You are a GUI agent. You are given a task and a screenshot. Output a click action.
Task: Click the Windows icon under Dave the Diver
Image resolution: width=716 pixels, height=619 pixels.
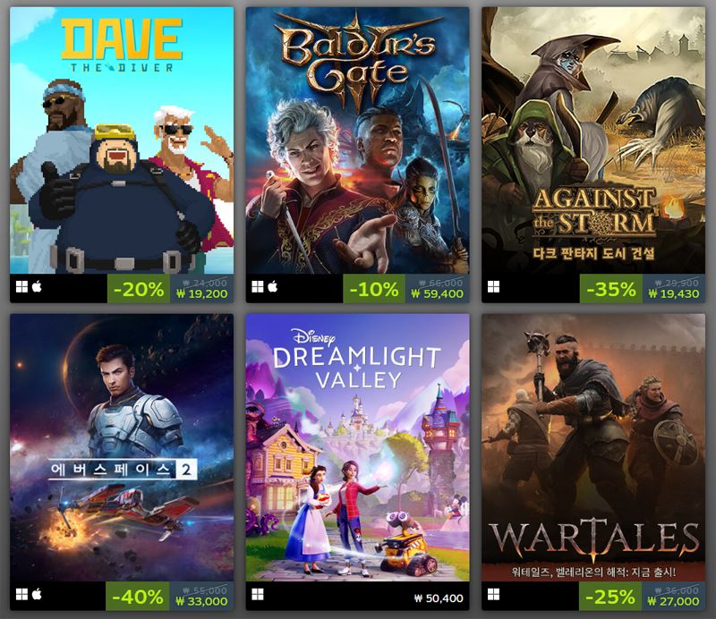tap(21, 286)
